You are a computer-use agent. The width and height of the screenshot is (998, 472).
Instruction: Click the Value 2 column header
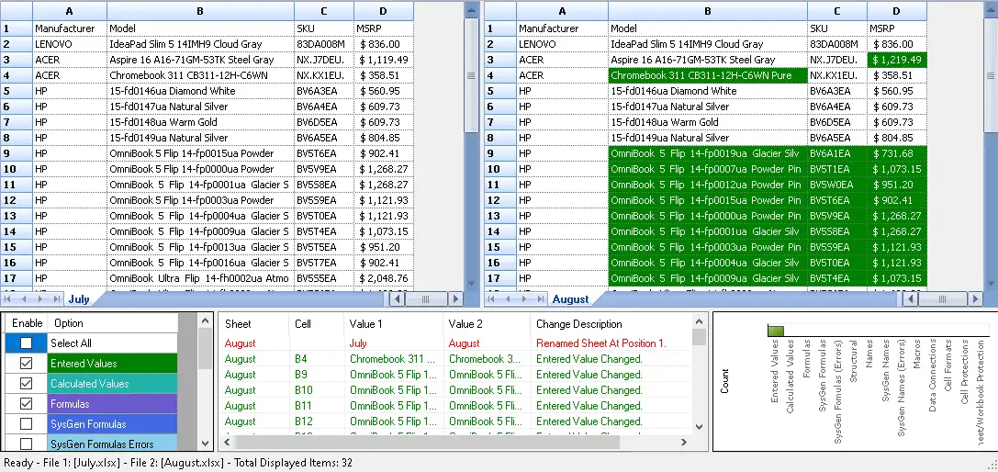tap(487, 323)
